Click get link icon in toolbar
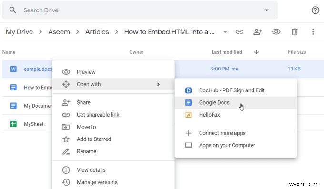The width and height of the screenshot is (324, 189). [x=240, y=32]
